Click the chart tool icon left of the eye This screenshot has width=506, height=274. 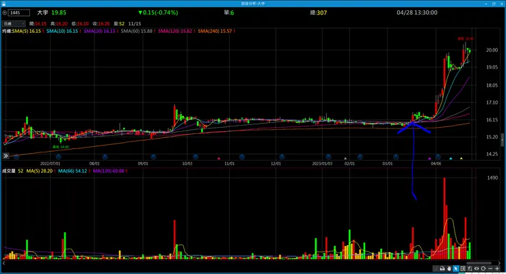470,269
